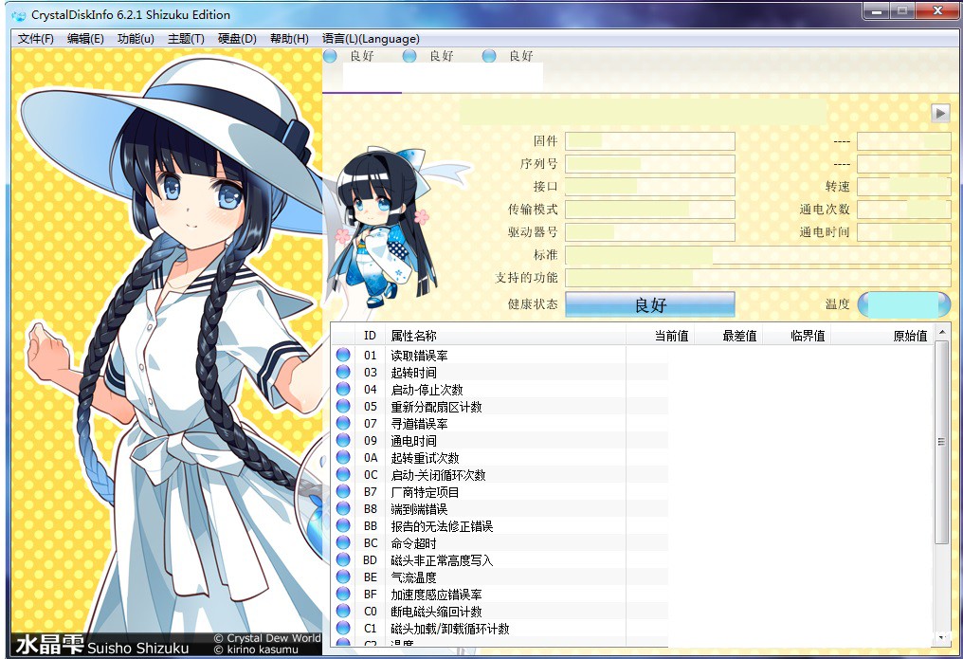Click the 通电次数 power-on count field

(903, 210)
